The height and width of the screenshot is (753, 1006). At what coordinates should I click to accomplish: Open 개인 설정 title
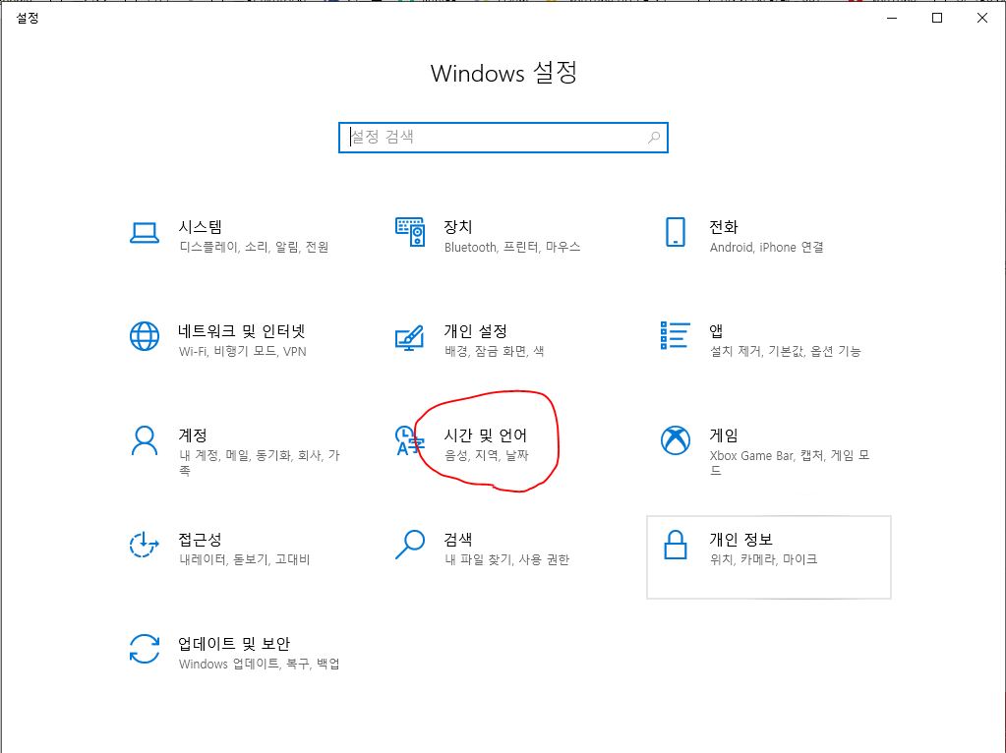[x=475, y=331]
